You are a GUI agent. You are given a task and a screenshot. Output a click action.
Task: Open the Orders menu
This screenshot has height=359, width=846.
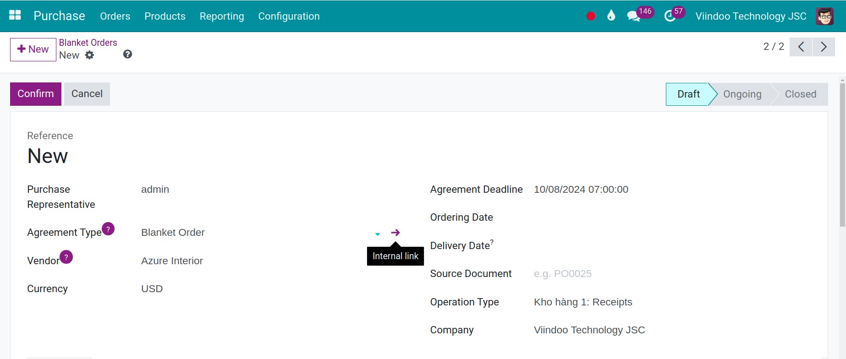pyautogui.click(x=115, y=16)
